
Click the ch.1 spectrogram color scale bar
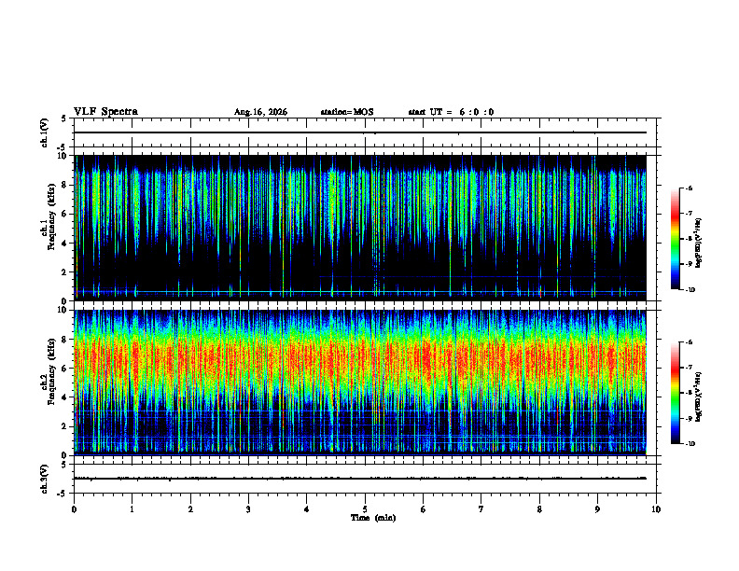click(x=675, y=239)
